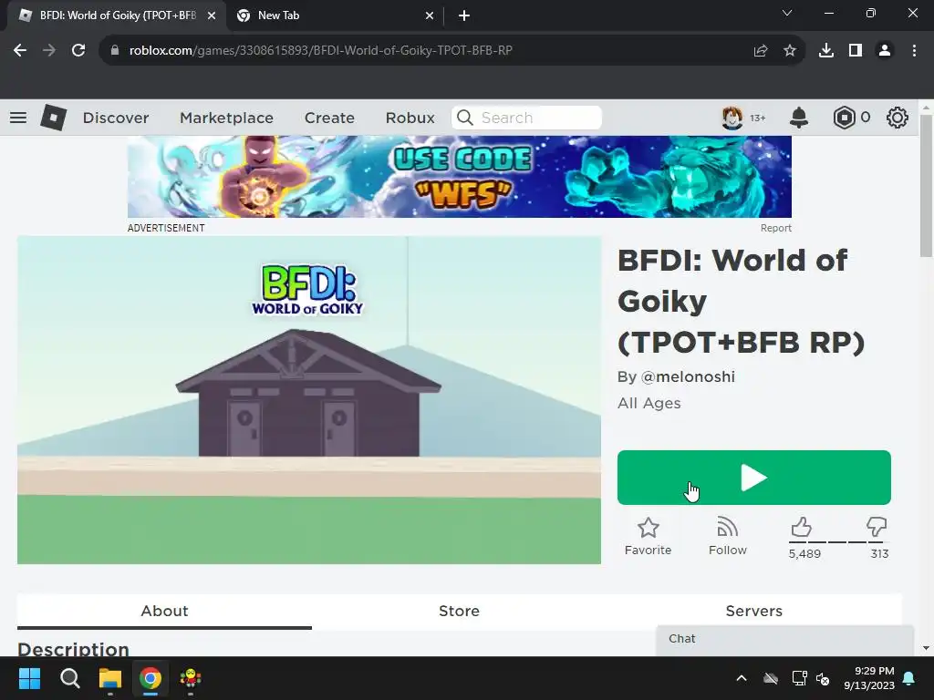
Task: Click the Chrome icon in taskbar
Action: 150,678
